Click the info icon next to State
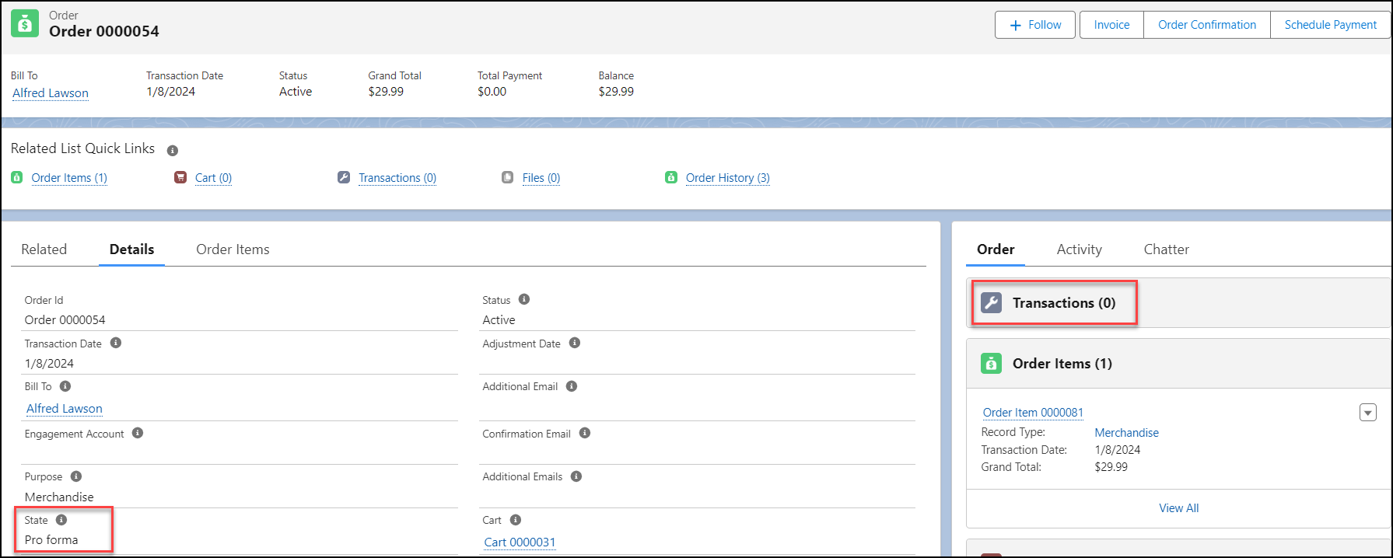The width and height of the screenshot is (1393, 558). tap(61, 520)
